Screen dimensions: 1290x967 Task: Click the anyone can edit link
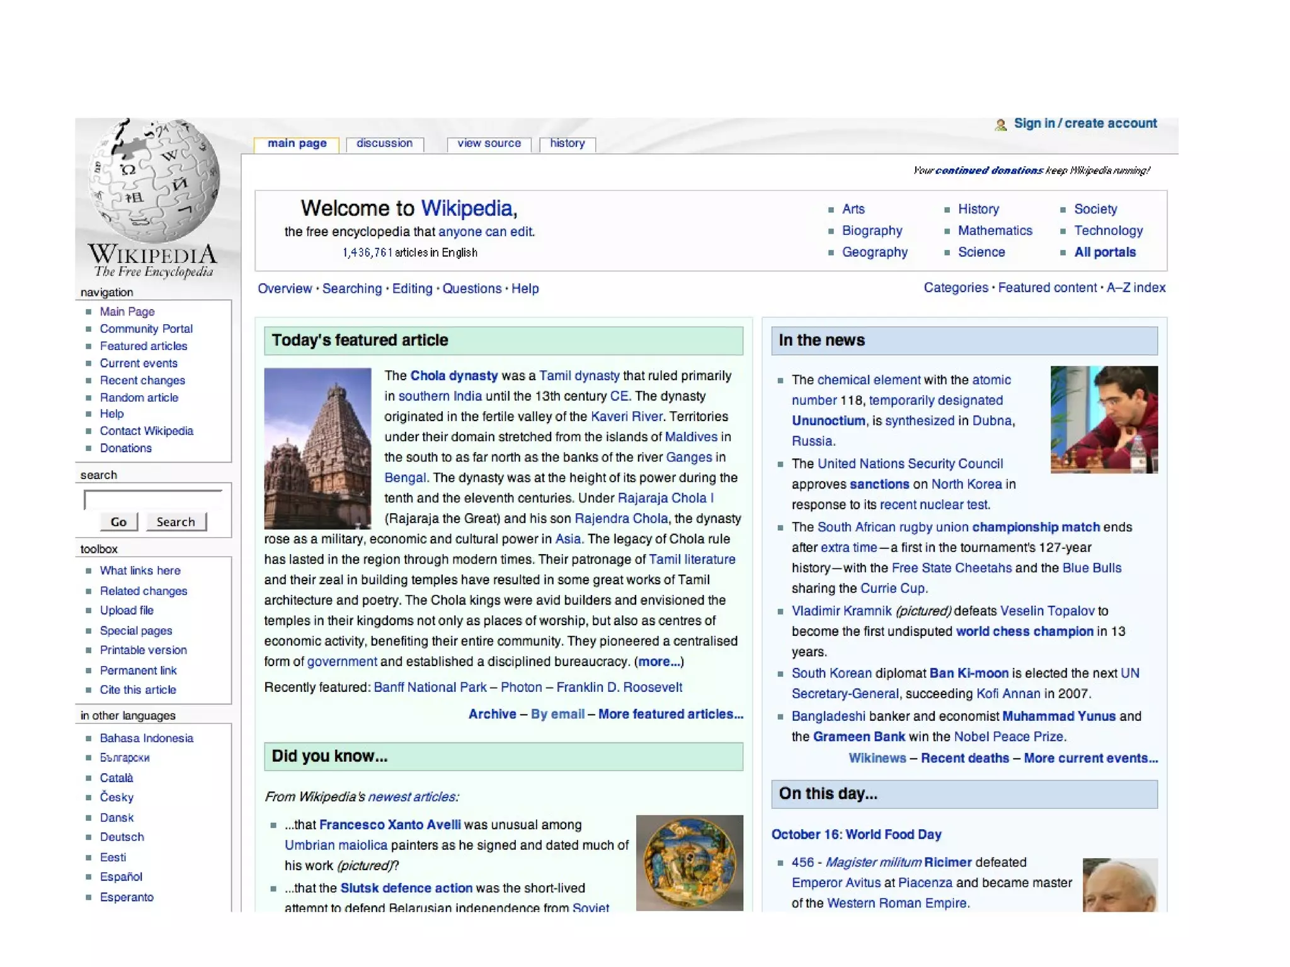(x=486, y=232)
